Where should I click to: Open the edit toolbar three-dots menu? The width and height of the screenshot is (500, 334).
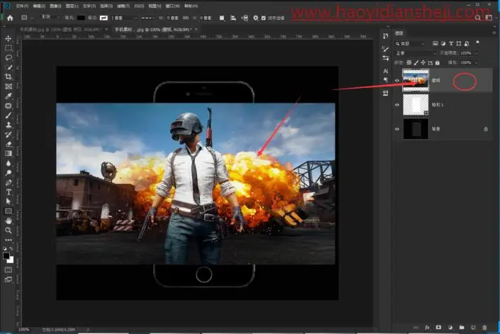coord(9,240)
